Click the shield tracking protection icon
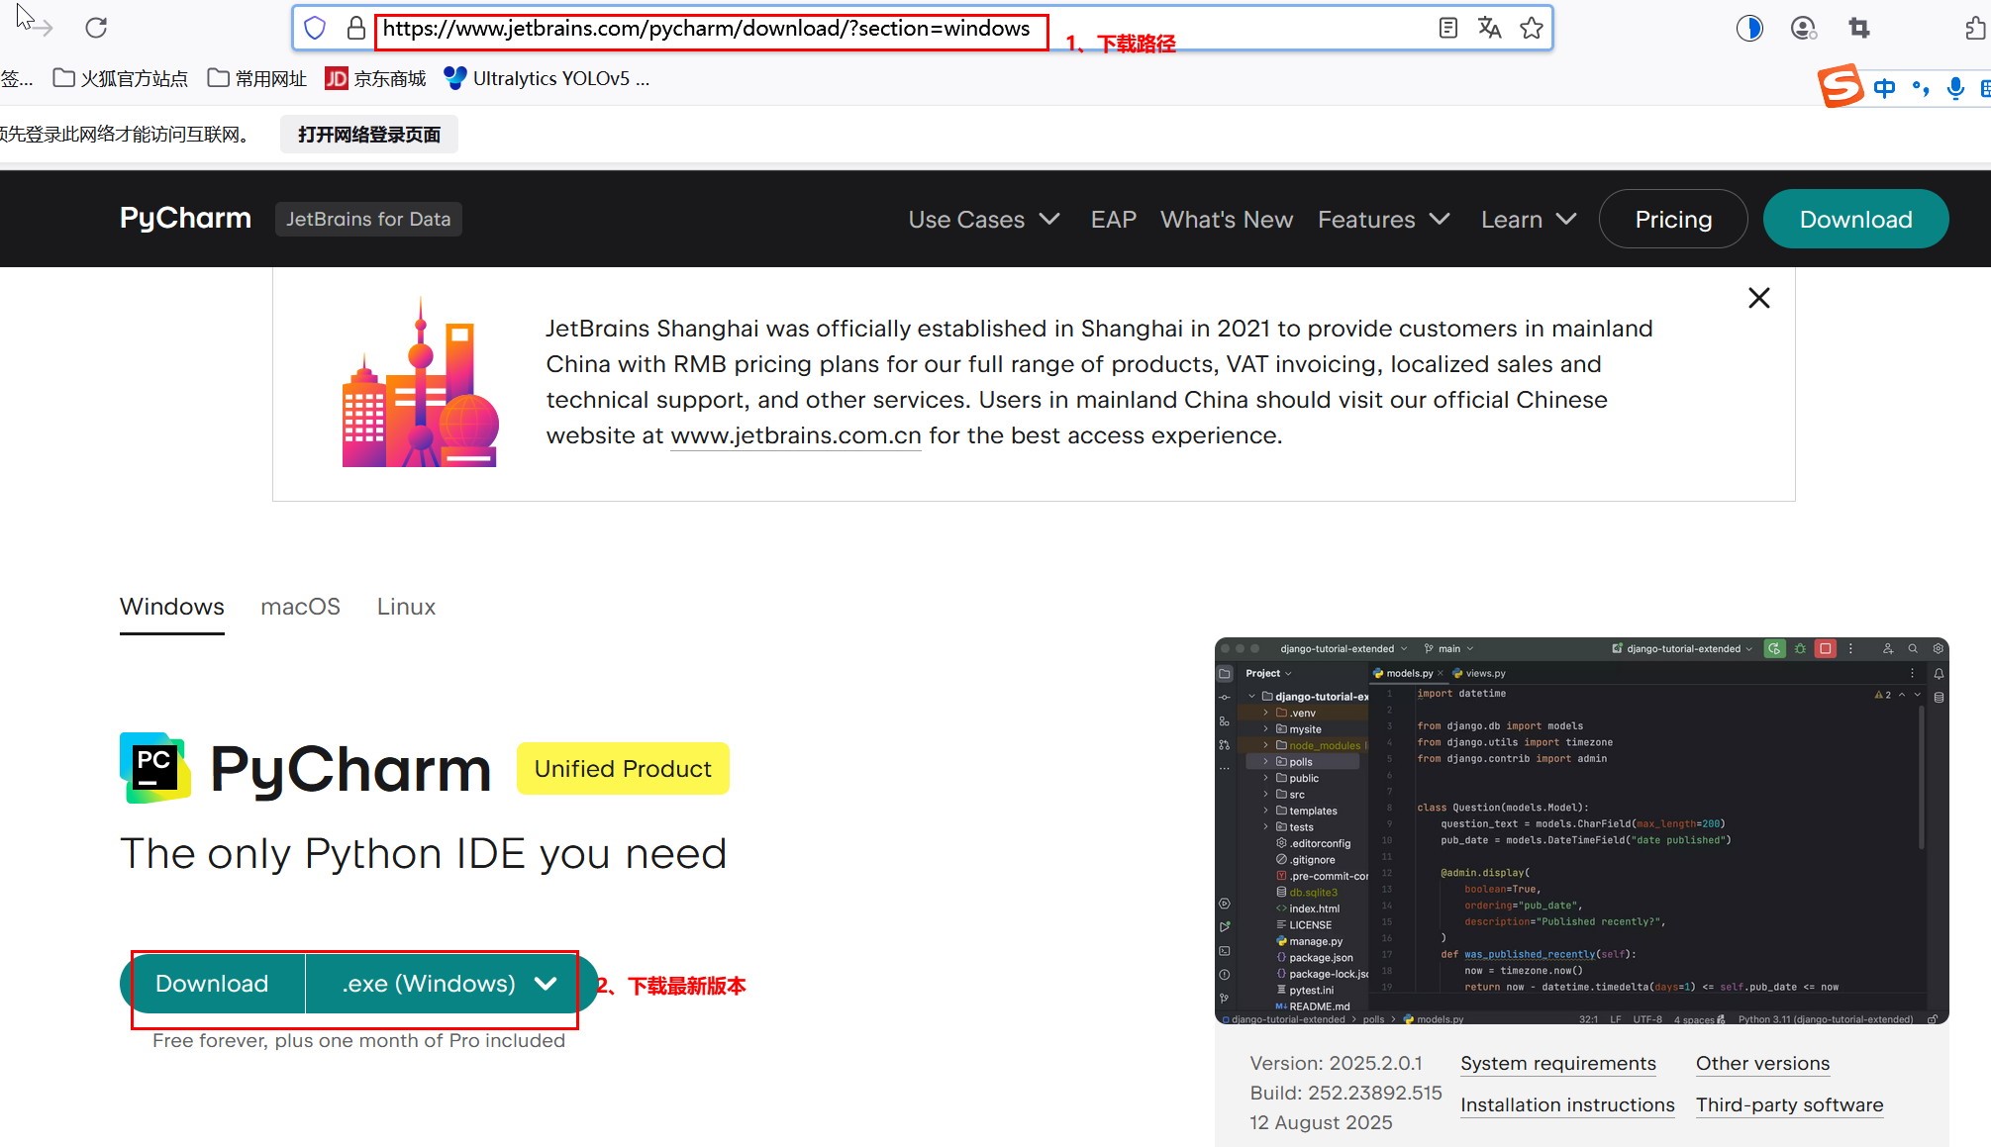The height and width of the screenshot is (1147, 1991). (x=315, y=28)
